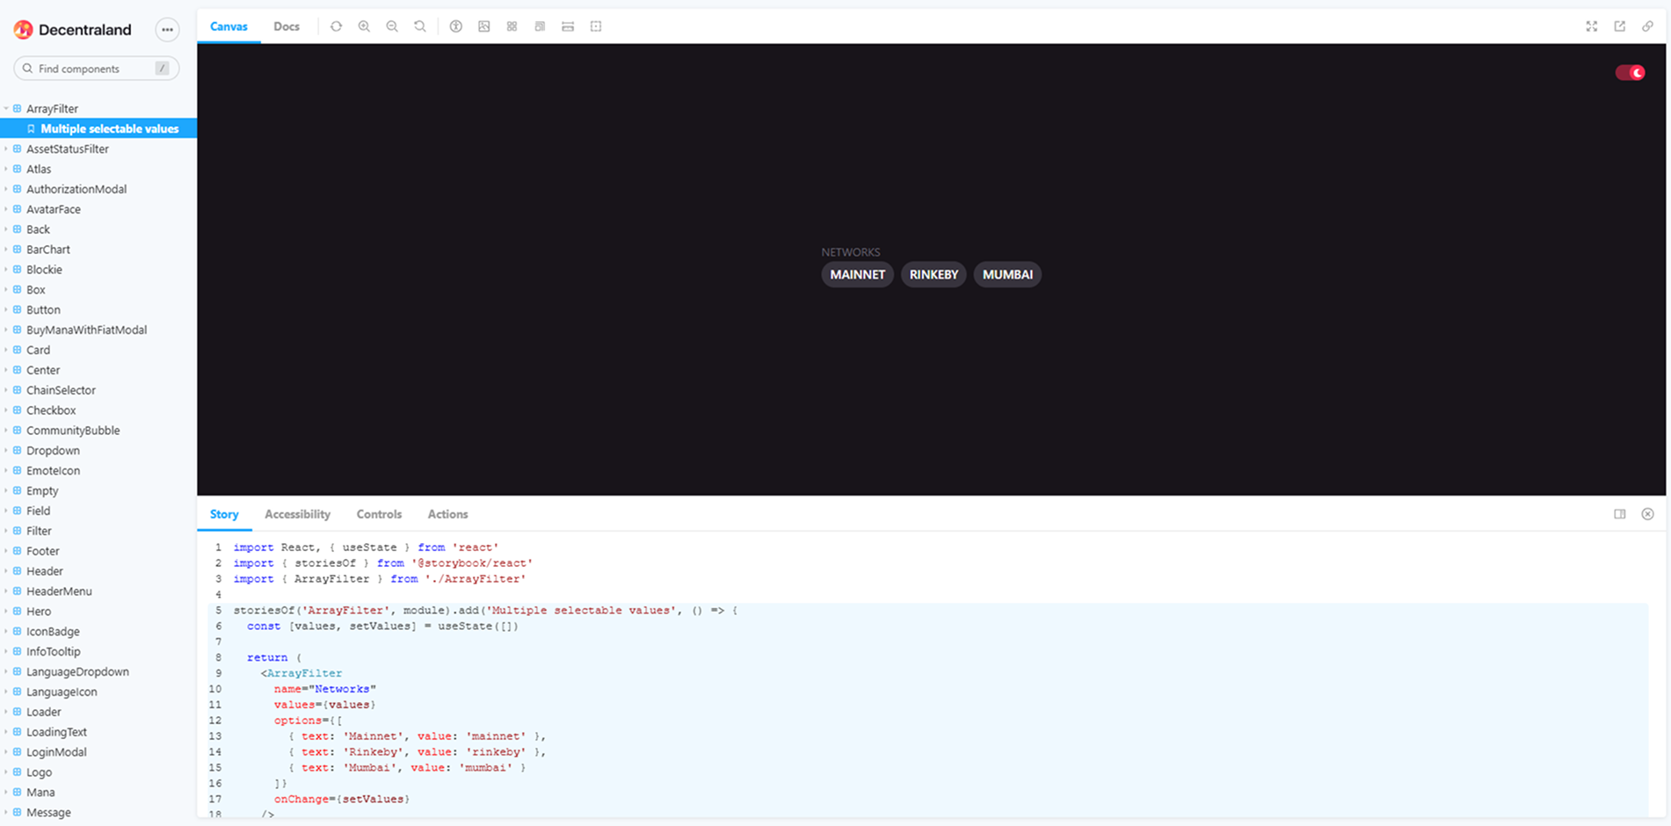Viewport: 1671px width, 826px height.
Task: Open the Box component
Action: pyautogui.click(x=36, y=290)
